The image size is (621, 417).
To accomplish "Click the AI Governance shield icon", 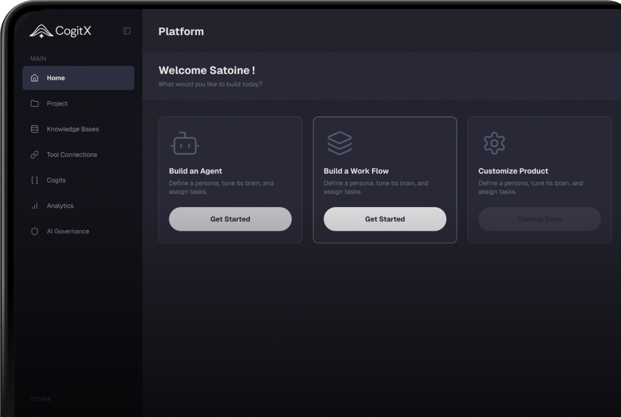I will (x=35, y=232).
